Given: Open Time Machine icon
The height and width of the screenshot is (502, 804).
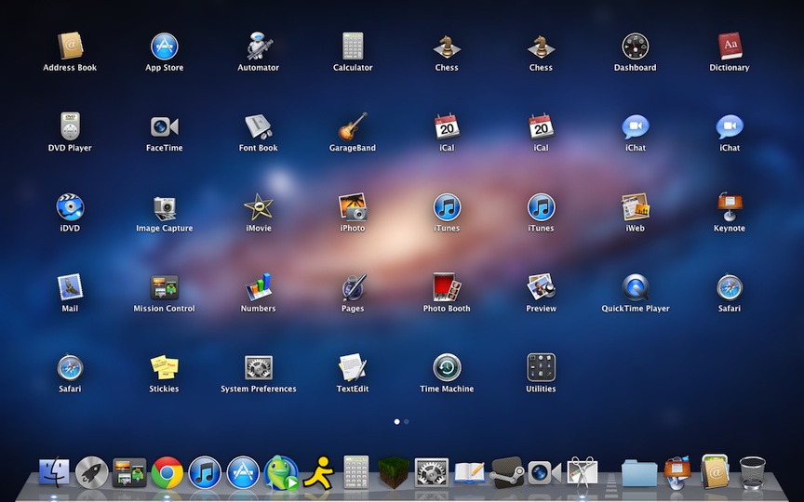Looking at the screenshot, I should [x=447, y=368].
